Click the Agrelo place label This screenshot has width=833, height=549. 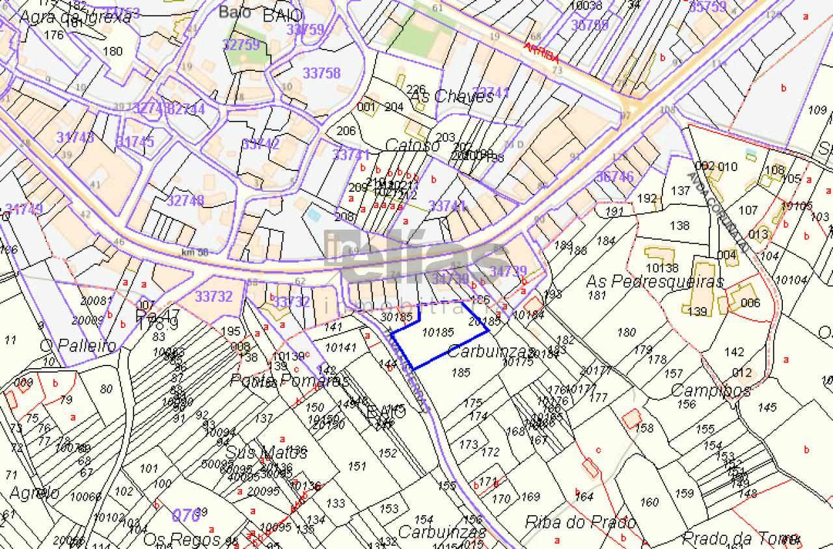(34, 492)
